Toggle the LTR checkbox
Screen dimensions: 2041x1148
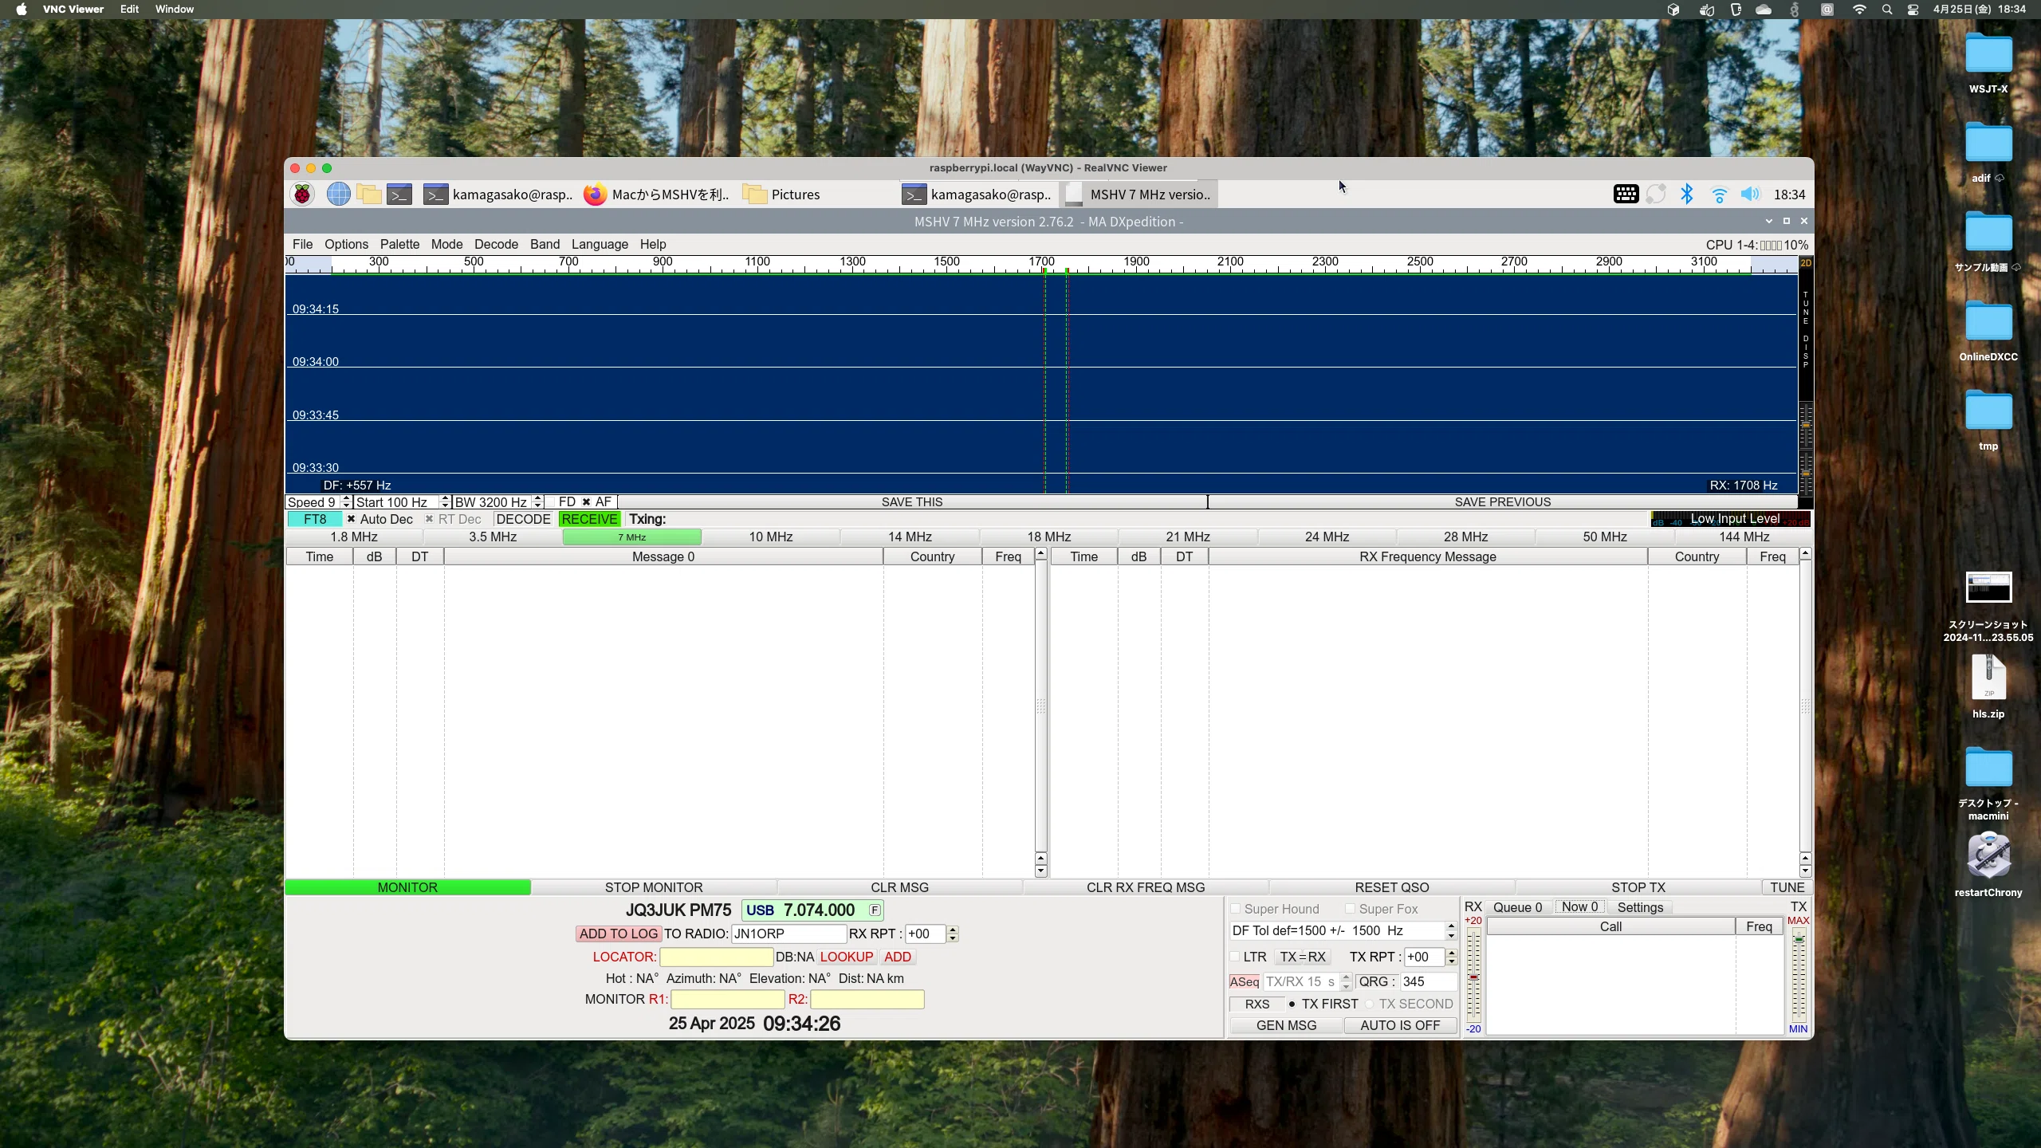tap(1236, 957)
